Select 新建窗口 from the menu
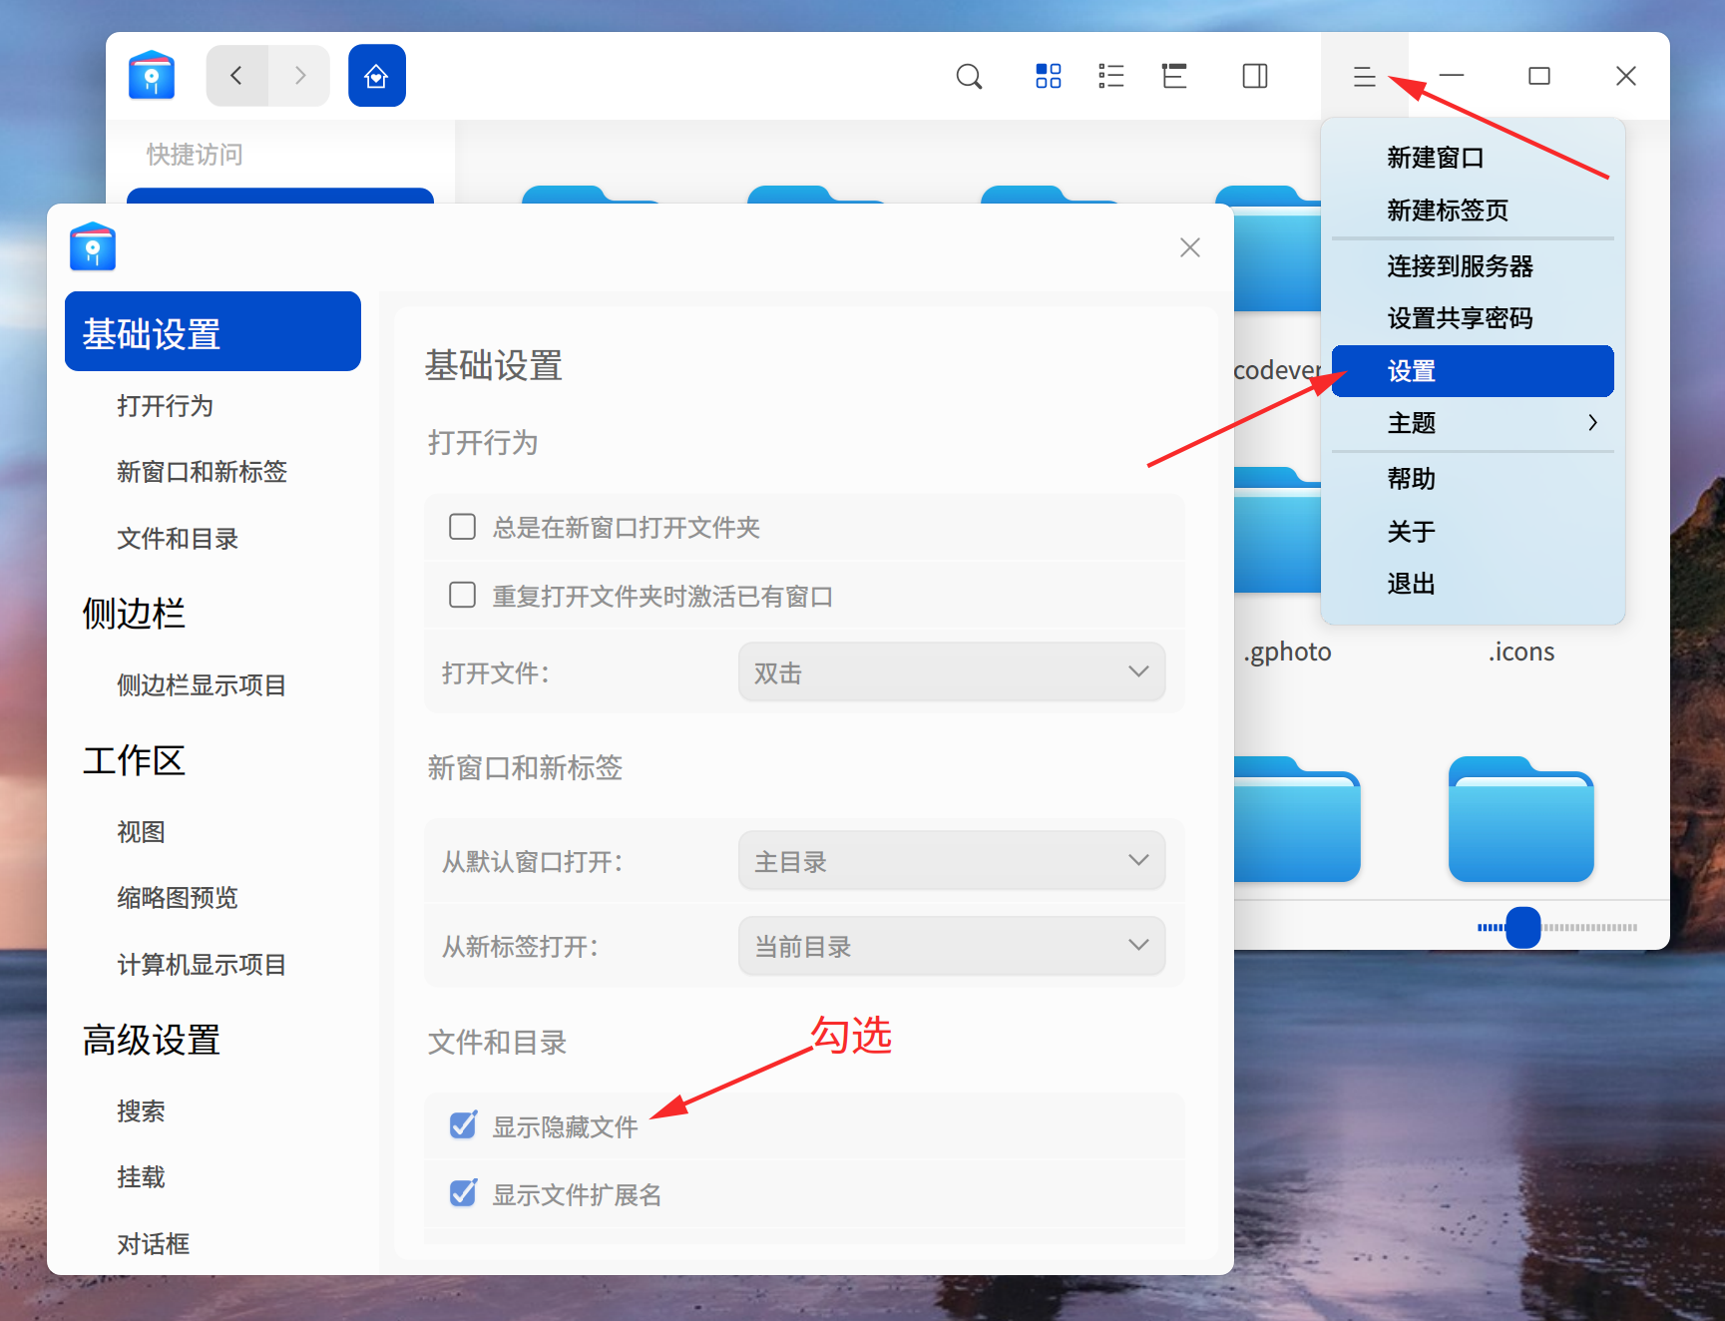The width and height of the screenshot is (1725, 1321). pyautogui.click(x=1473, y=158)
